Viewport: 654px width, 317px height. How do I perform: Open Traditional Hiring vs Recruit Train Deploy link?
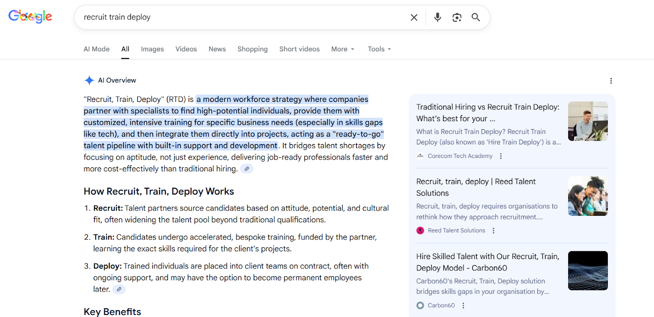coord(487,113)
